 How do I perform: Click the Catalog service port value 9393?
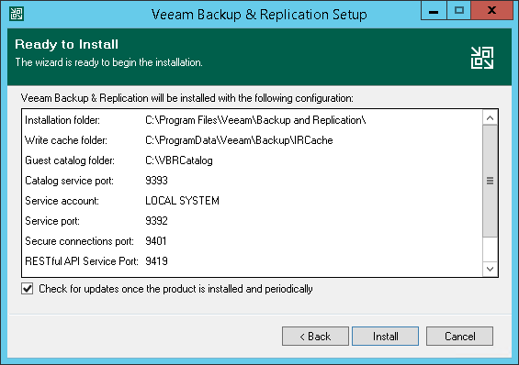click(156, 181)
